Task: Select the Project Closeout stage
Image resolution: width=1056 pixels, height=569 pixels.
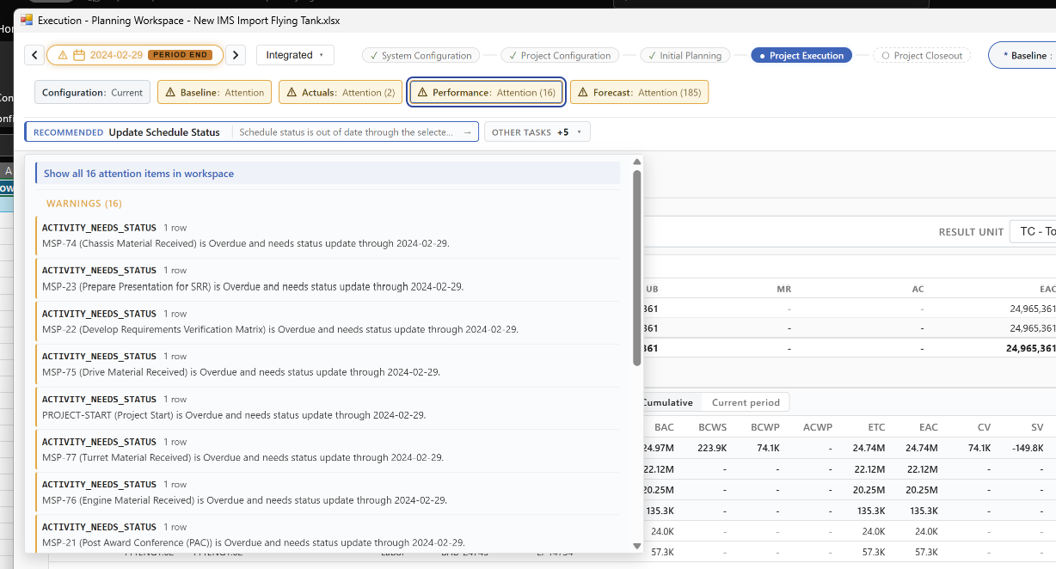Action: click(922, 55)
